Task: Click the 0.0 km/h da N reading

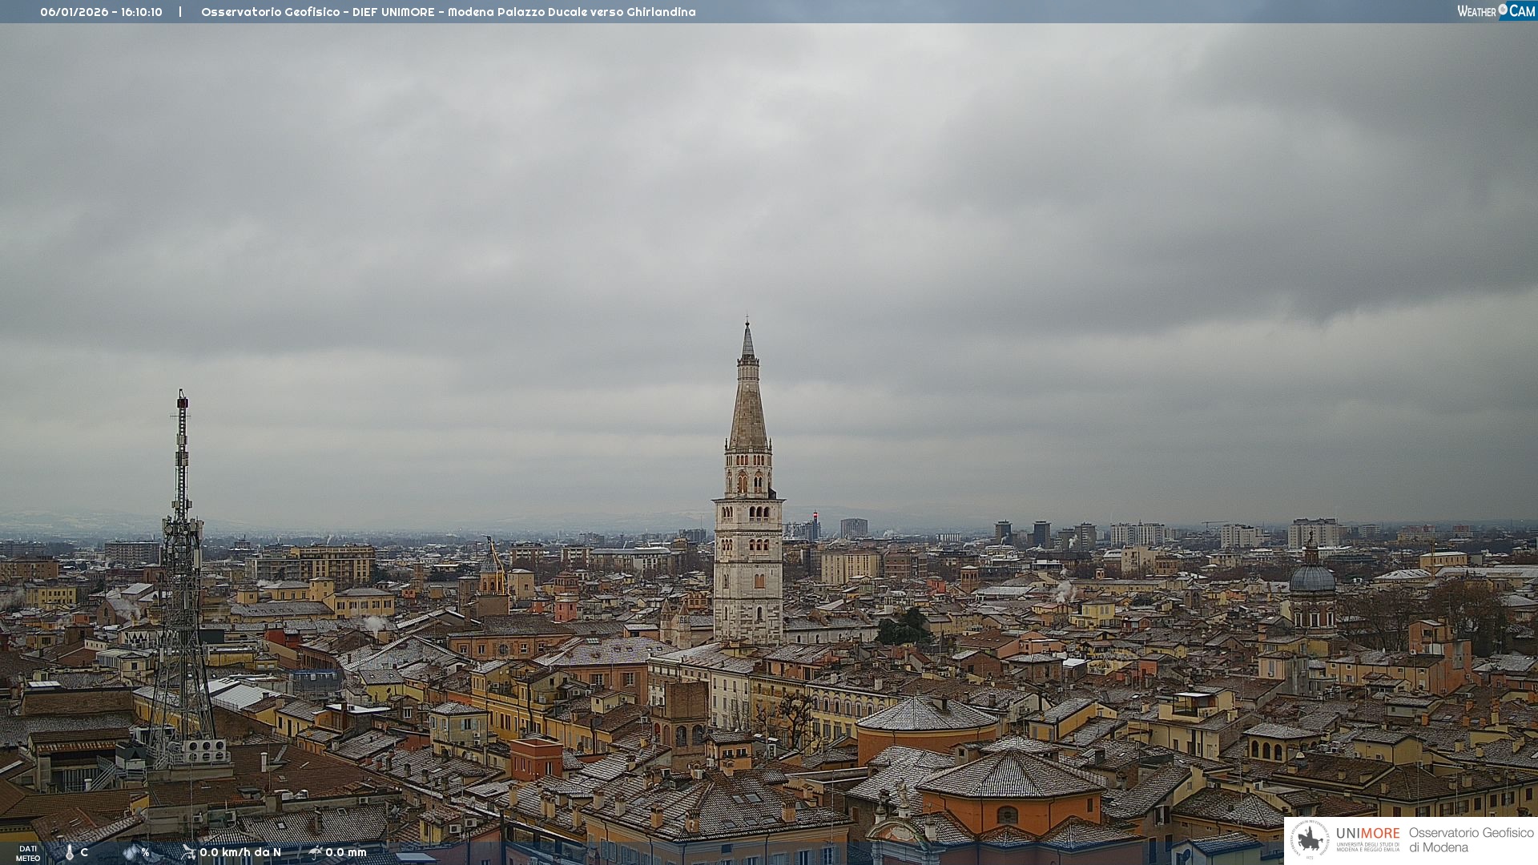Action: tap(240, 852)
